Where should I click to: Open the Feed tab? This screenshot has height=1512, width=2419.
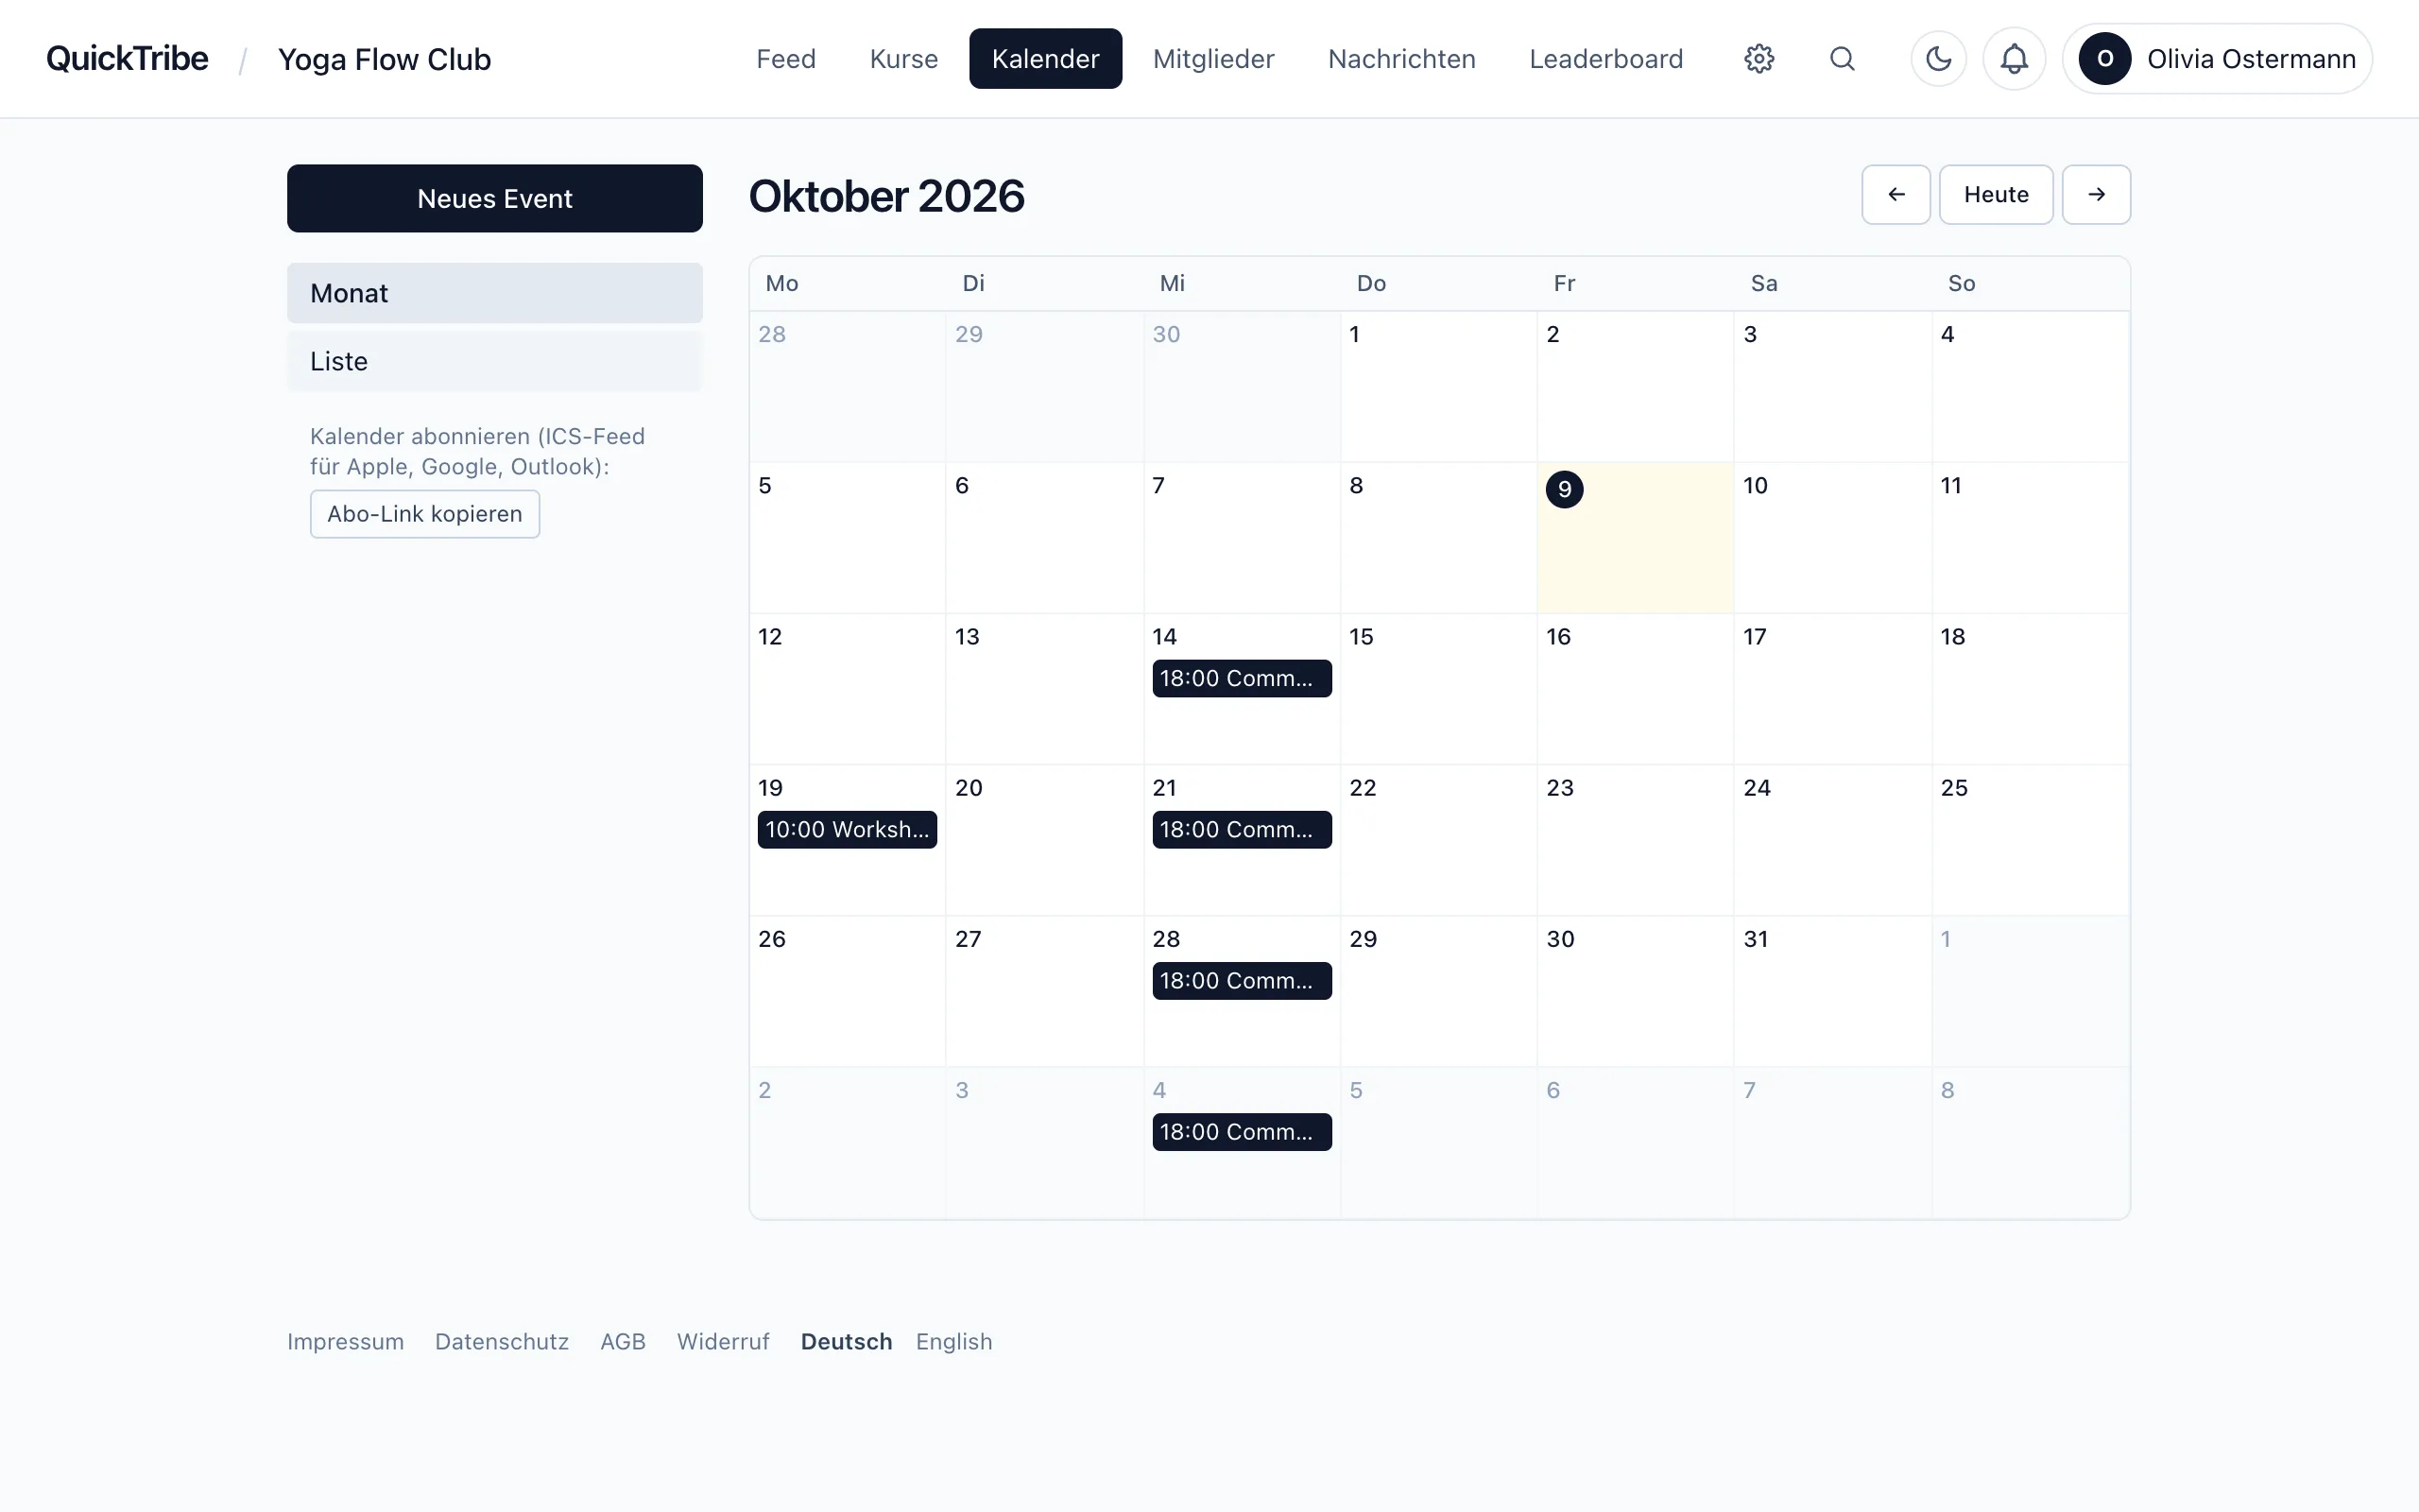[785, 59]
